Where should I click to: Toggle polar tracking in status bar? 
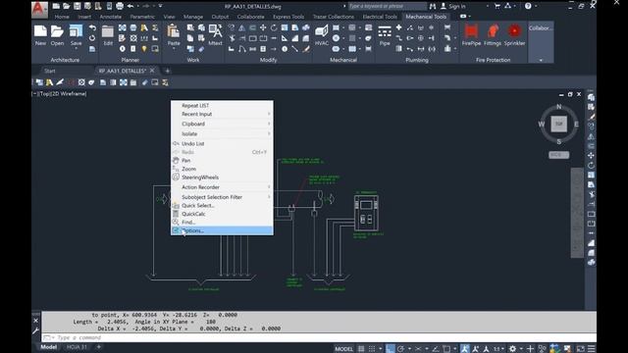(x=401, y=349)
